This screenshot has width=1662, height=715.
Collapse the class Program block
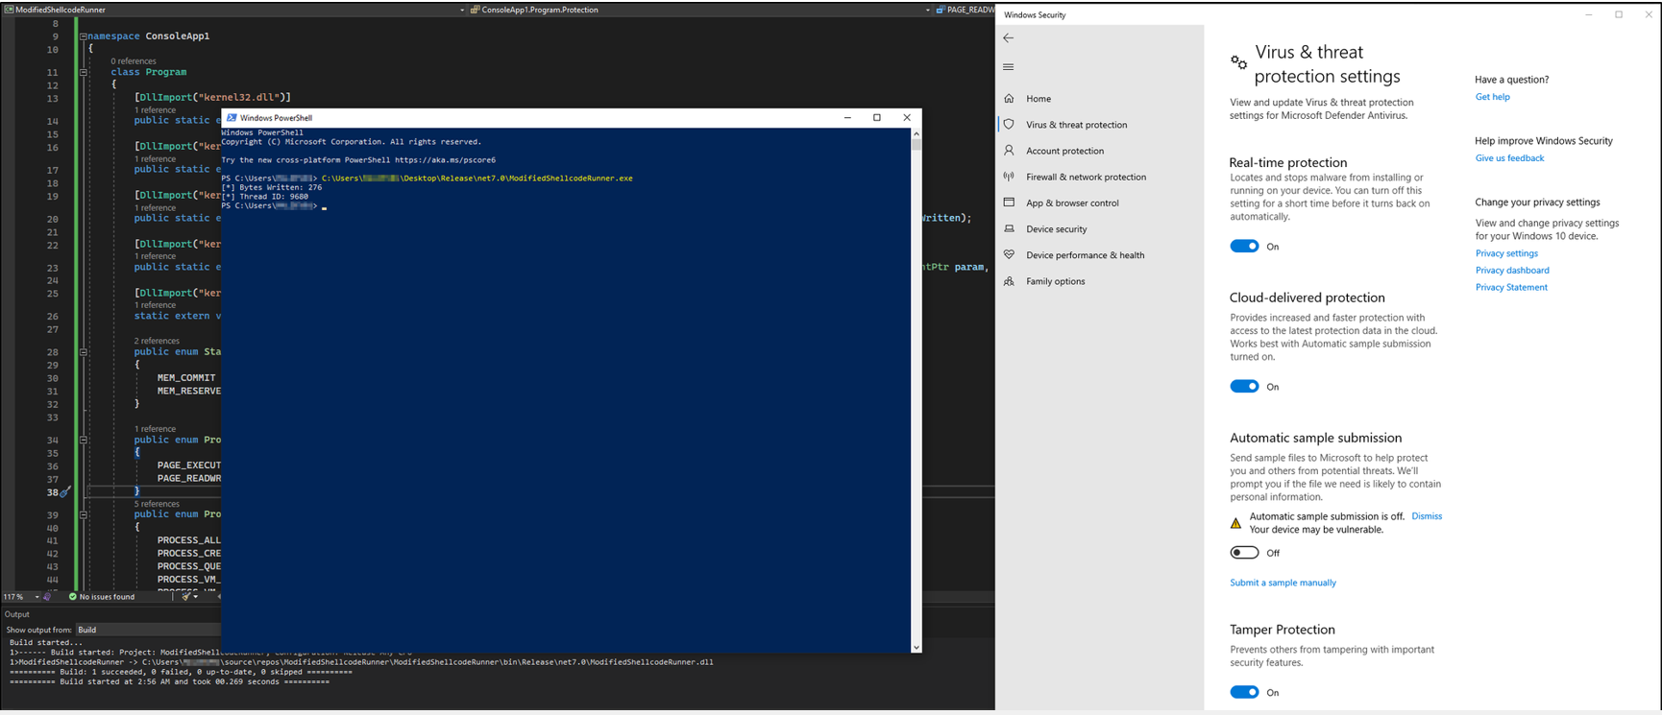coord(84,72)
